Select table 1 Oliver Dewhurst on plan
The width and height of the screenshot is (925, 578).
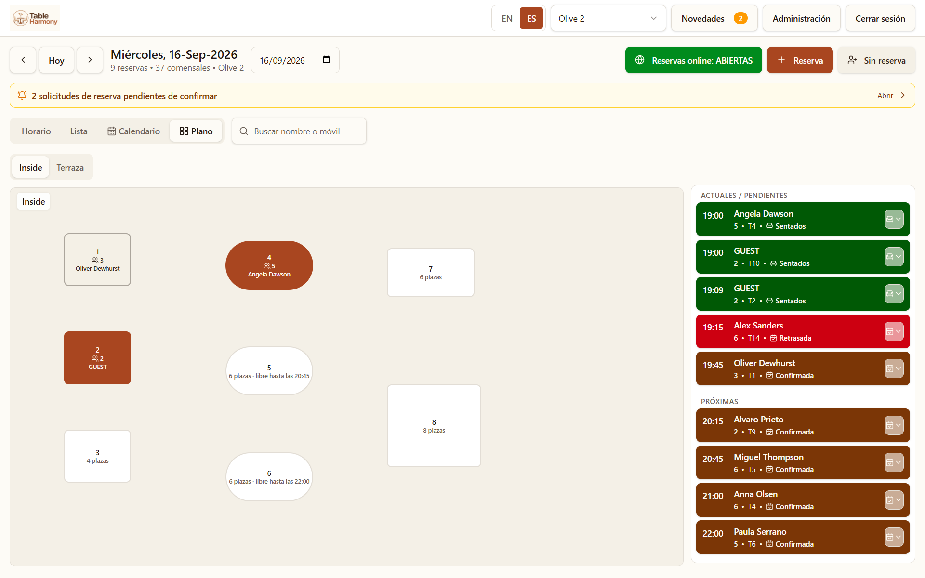click(97, 260)
